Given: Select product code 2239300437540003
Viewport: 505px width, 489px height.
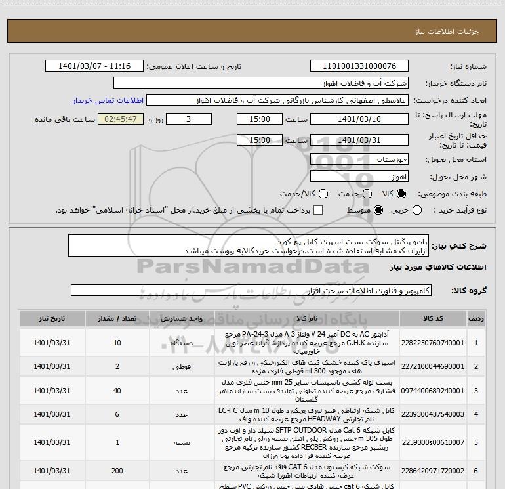Looking at the screenshot, I should (x=433, y=414).
